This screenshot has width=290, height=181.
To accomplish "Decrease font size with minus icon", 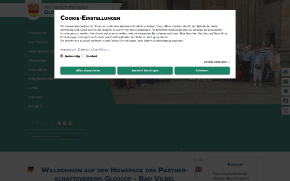I will (30, 123).
